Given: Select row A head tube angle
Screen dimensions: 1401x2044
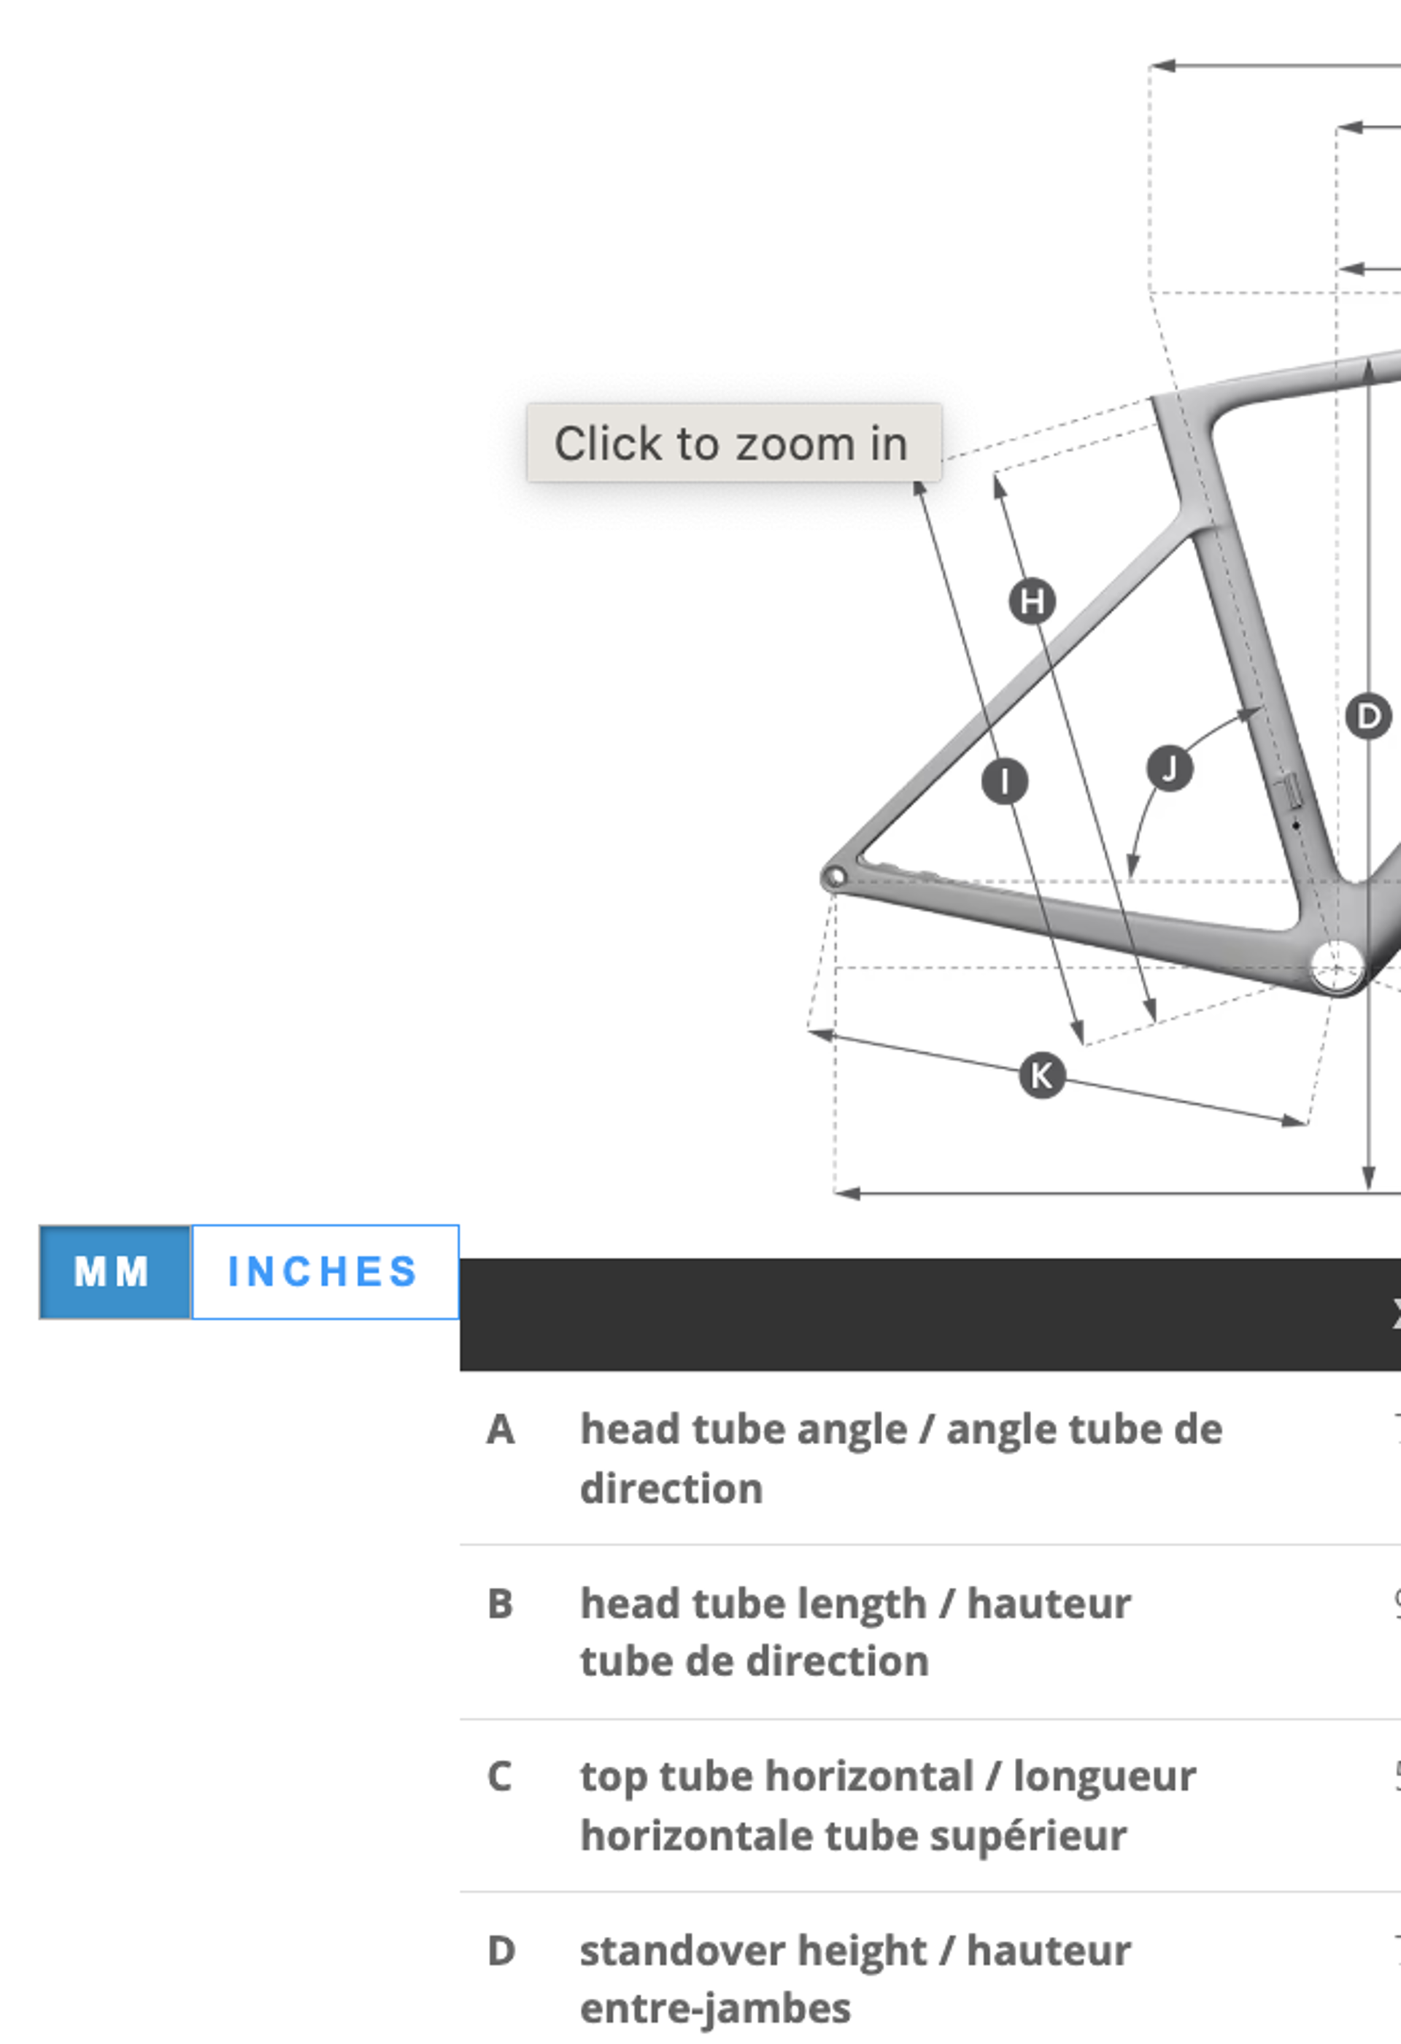Looking at the screenshot, I should coord(930,1457).
